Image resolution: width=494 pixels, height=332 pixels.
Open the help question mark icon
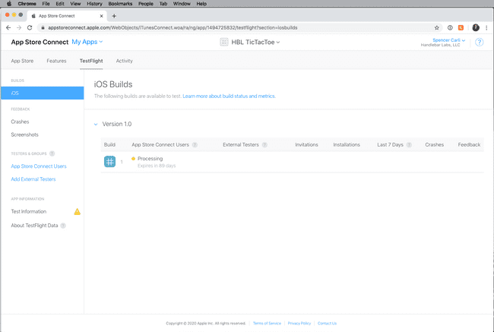tap(480, 43)
